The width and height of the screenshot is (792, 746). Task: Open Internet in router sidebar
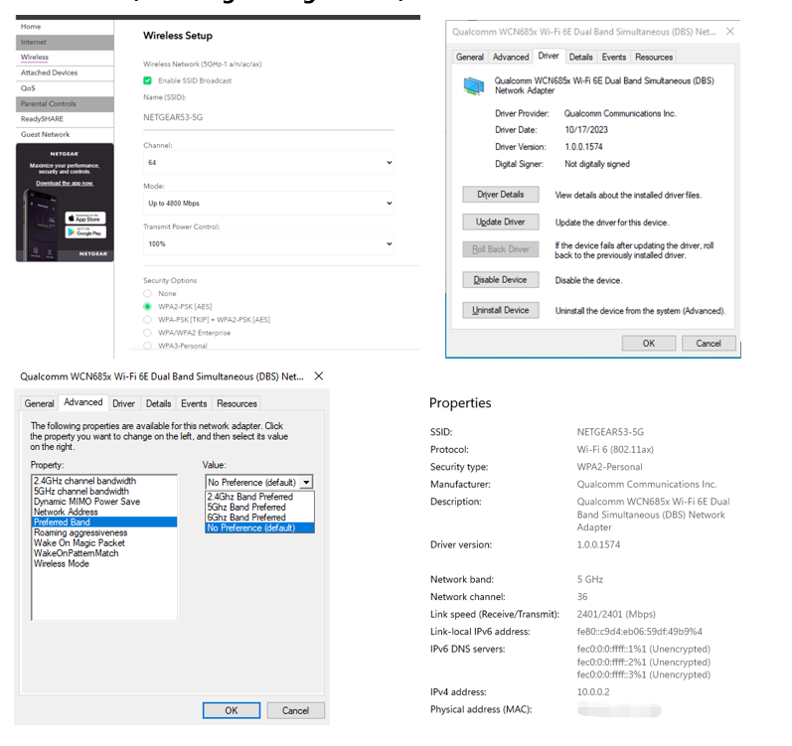[x=65, y=43]
